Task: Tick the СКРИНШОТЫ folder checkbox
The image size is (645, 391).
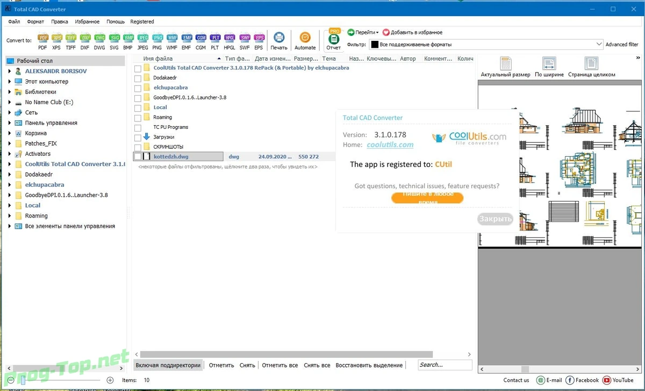Action: coord(138,147)
